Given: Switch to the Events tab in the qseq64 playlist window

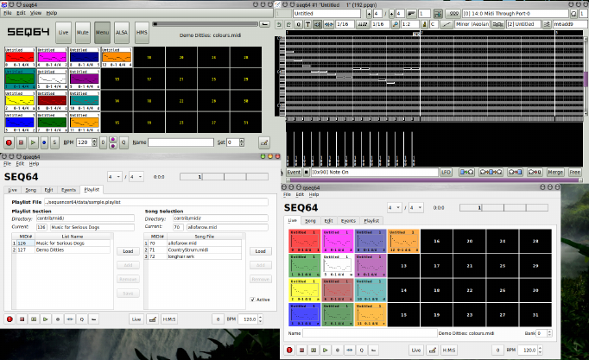Looking at the screenshot, I should (69, 189).
